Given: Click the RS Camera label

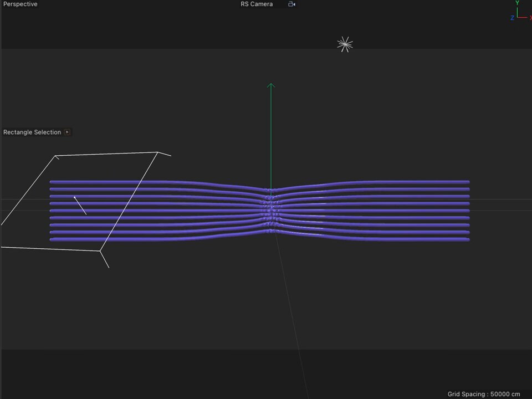Looking at the screenshot, I should pos(257,4).
